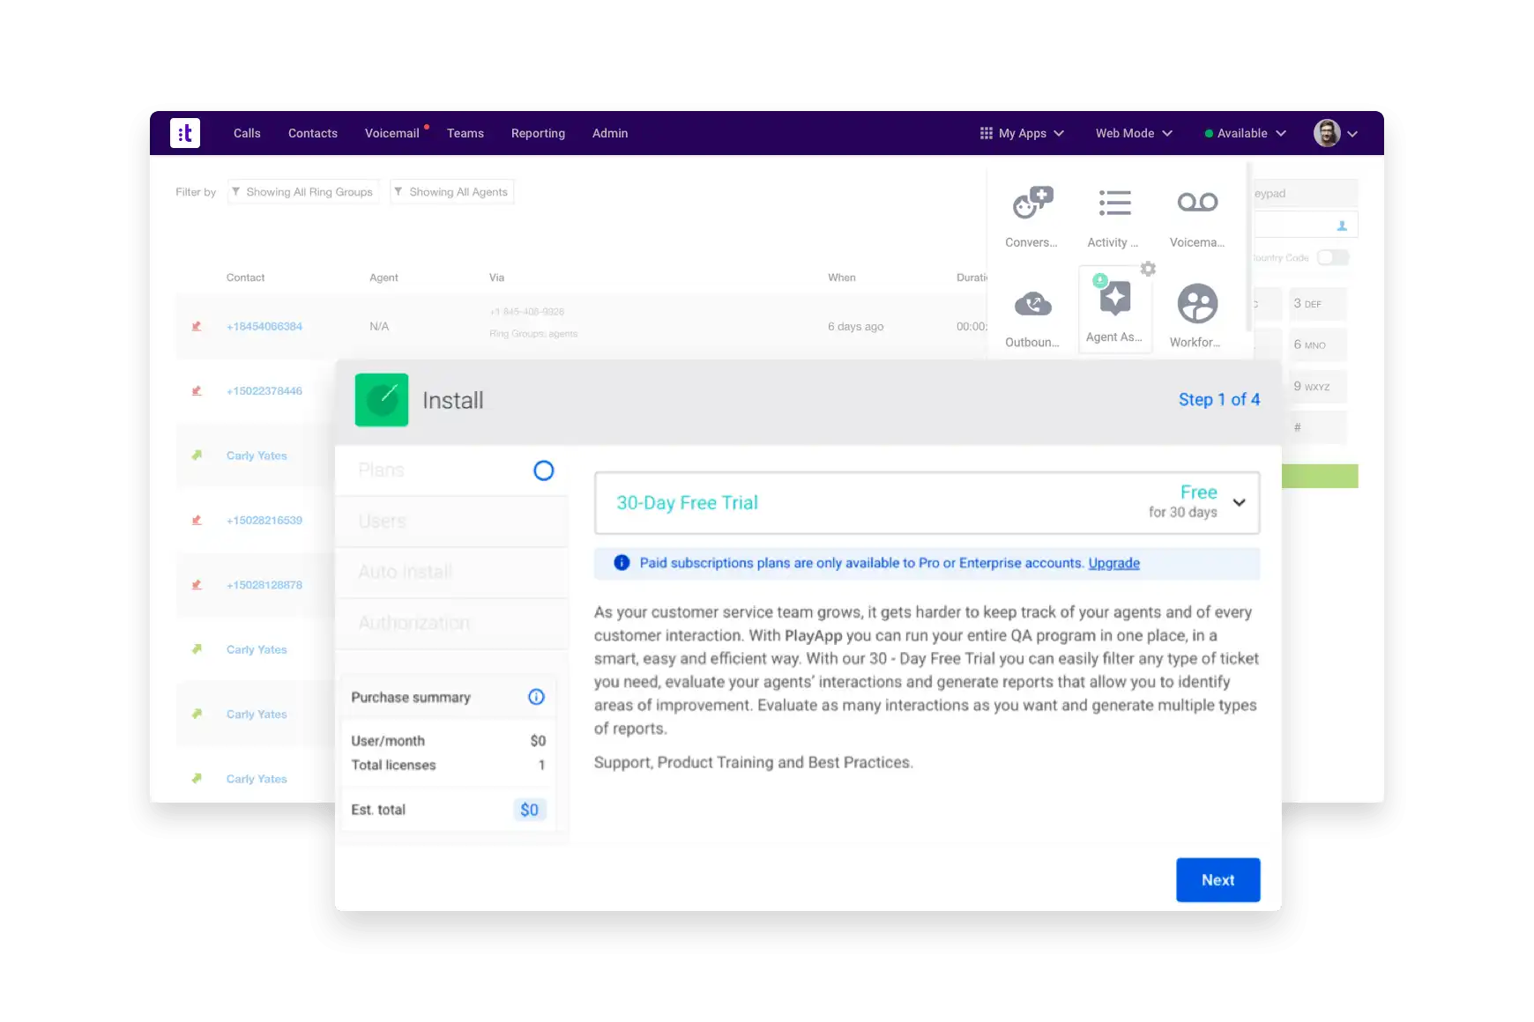
Task: Select the Agent Assist app icon
Action: 1114,300
